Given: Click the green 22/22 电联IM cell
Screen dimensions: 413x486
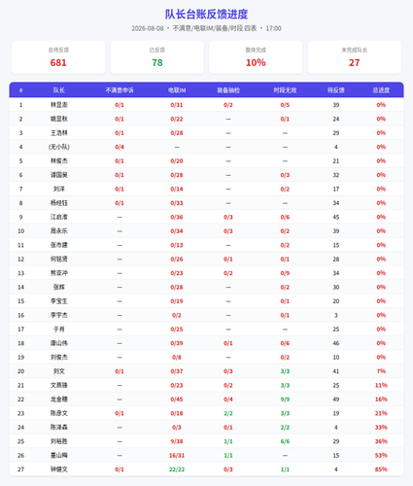Looking at the screenshot, I should pos(177,469).
